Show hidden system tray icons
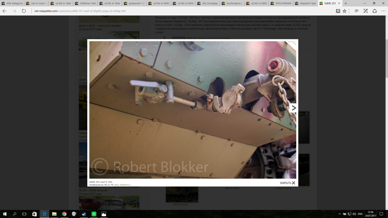Viewport: 388px width, 218px height. coord(339,214)
